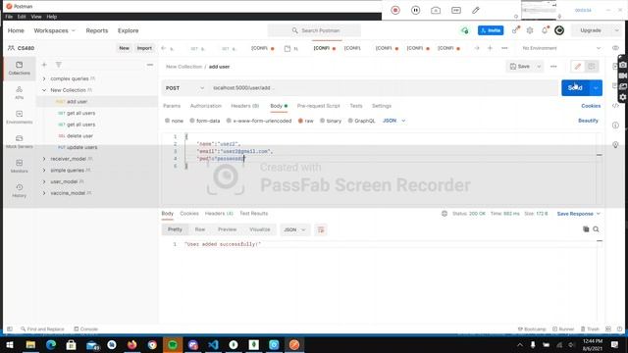Image resolution: width=628 pixels, height=353 pixels.
Task: Switch response view to Raw
Action: click(x=200, y=229)
